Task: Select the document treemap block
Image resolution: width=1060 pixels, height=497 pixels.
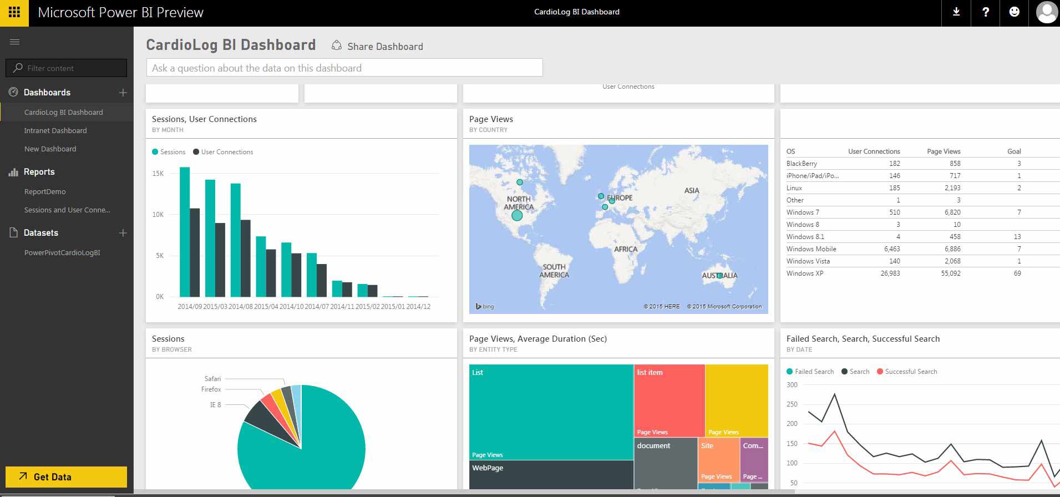Action: (x=666, y=464)
